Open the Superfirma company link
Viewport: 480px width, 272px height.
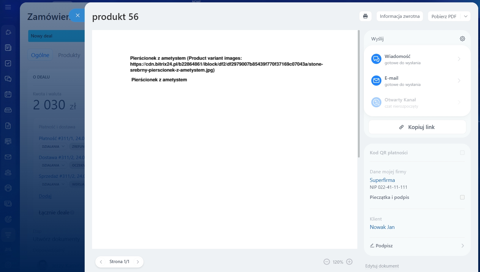[x=382, y=180]
